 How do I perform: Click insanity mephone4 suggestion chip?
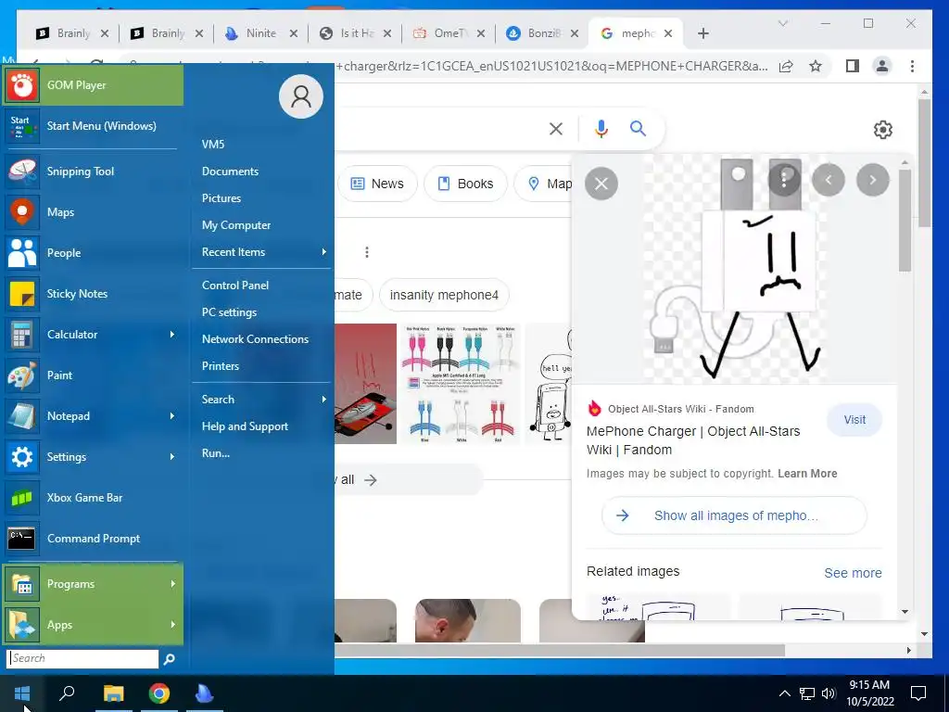(x=444, y=295)
